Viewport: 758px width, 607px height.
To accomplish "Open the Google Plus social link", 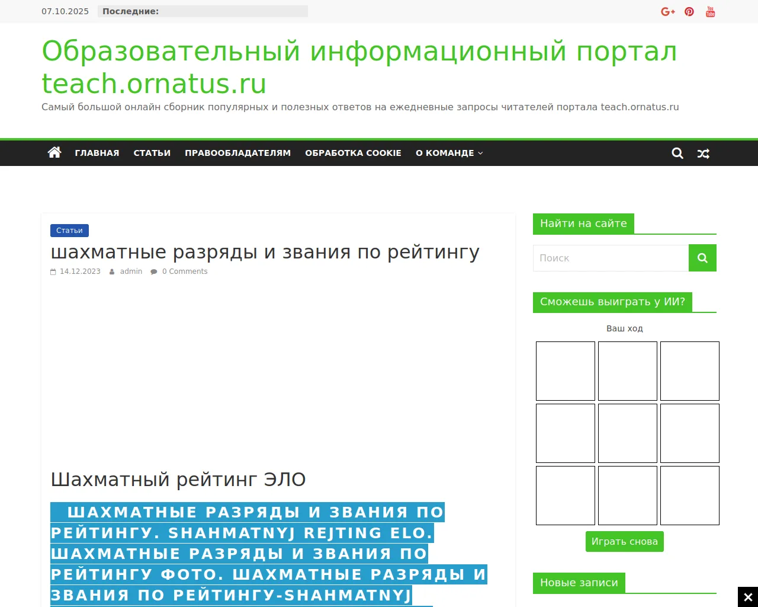I will click(668, 12).
